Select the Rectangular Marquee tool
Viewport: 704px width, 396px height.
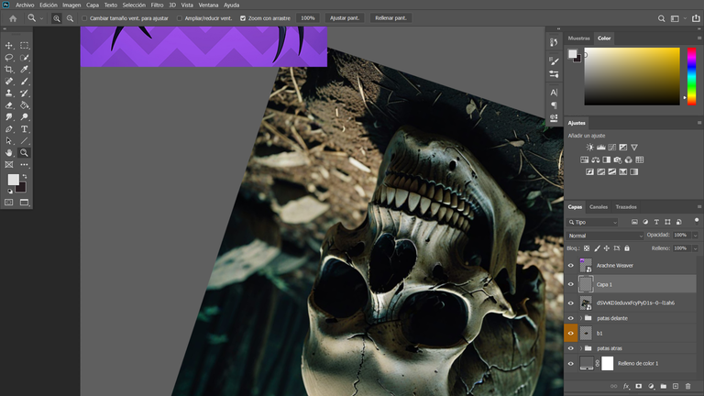pyautogui.click(x=24, y=45)
